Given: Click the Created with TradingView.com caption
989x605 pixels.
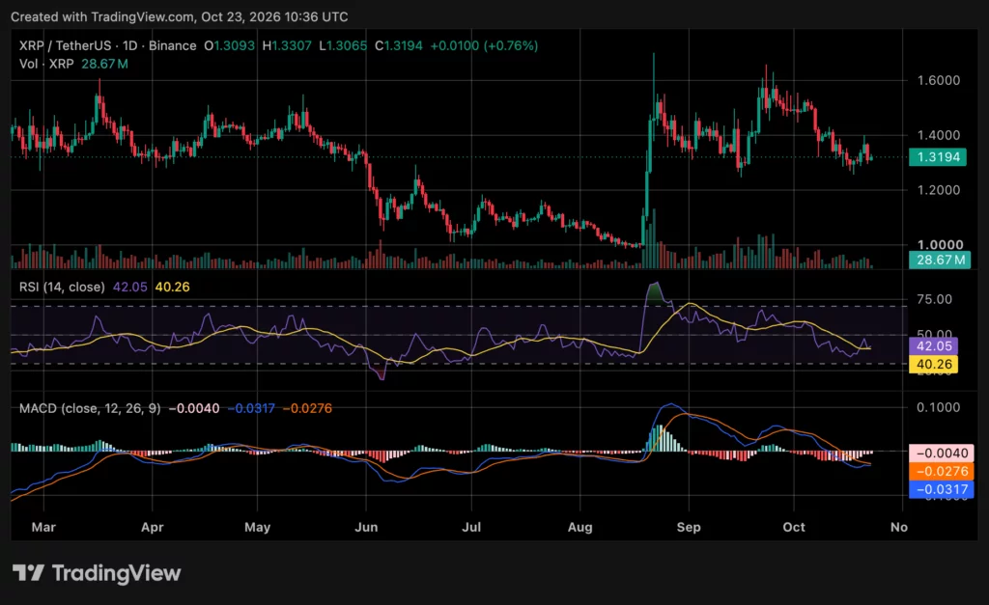Looking at the screenshot, I should [179, 17].
